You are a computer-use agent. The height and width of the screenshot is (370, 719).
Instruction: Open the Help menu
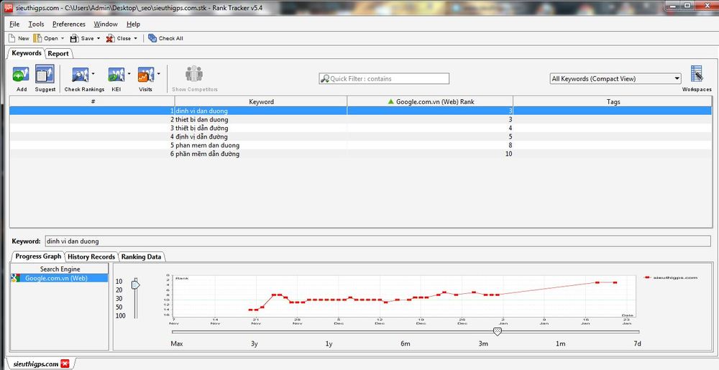[134, 24]
